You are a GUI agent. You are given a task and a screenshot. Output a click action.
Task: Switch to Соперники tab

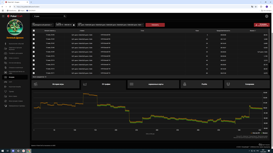(247, 84)
